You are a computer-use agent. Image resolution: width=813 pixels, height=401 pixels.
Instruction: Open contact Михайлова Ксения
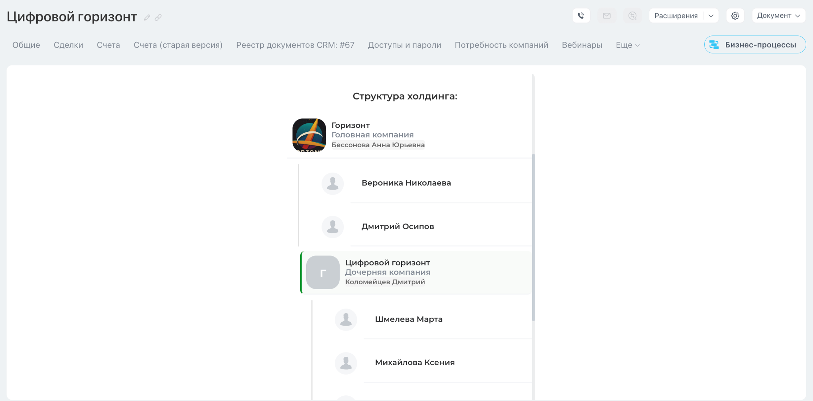(x=414, y=362)
